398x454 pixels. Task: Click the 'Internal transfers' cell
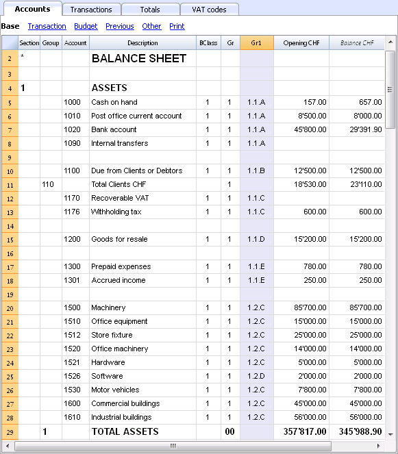[x=142, y=143]
